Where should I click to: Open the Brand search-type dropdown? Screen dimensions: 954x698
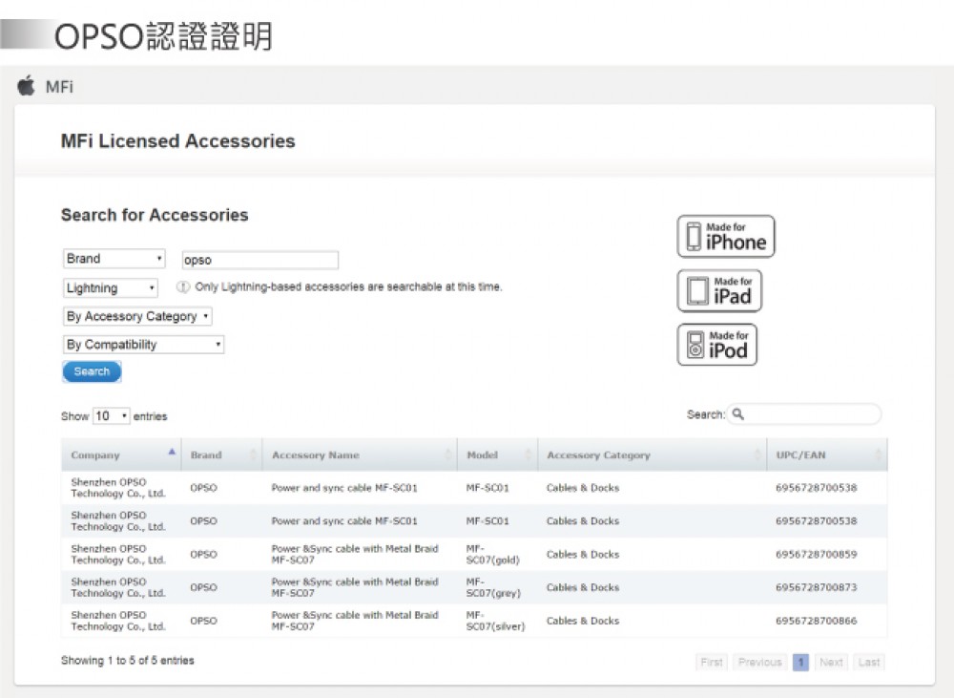(114, 258)
